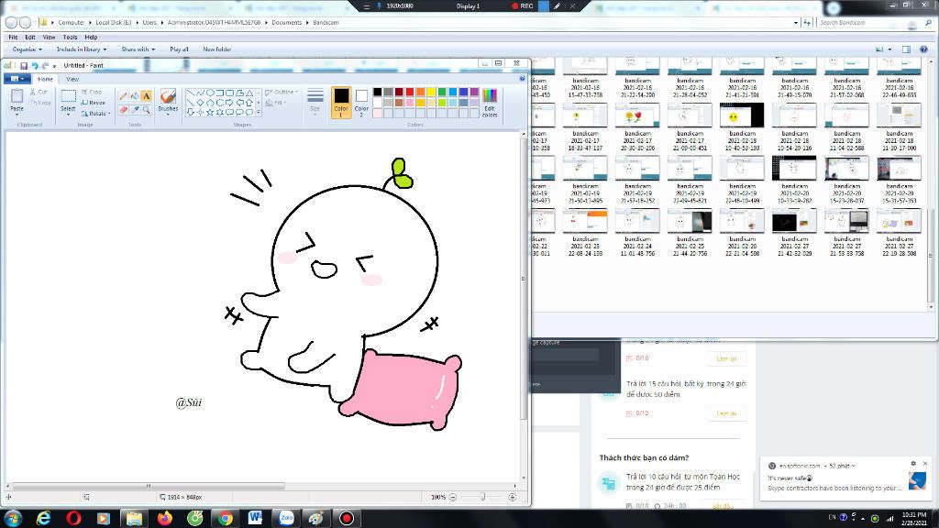Select the Fill with color bucket tool
The height and width of the screenshot is (528, 939).
tap(135, 96)
